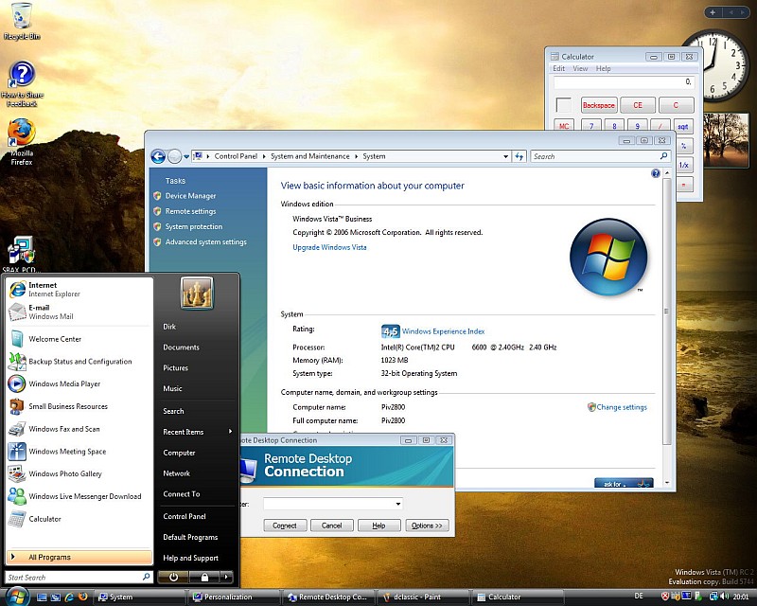Click the Start Search input field
Image resolution: width=757 pixels, height=606 pixels.
point(79,577)
